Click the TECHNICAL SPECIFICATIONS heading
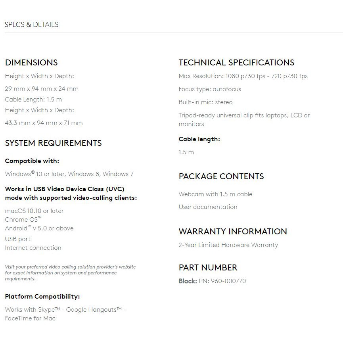The image size is (343, 343). click(236, 63)
